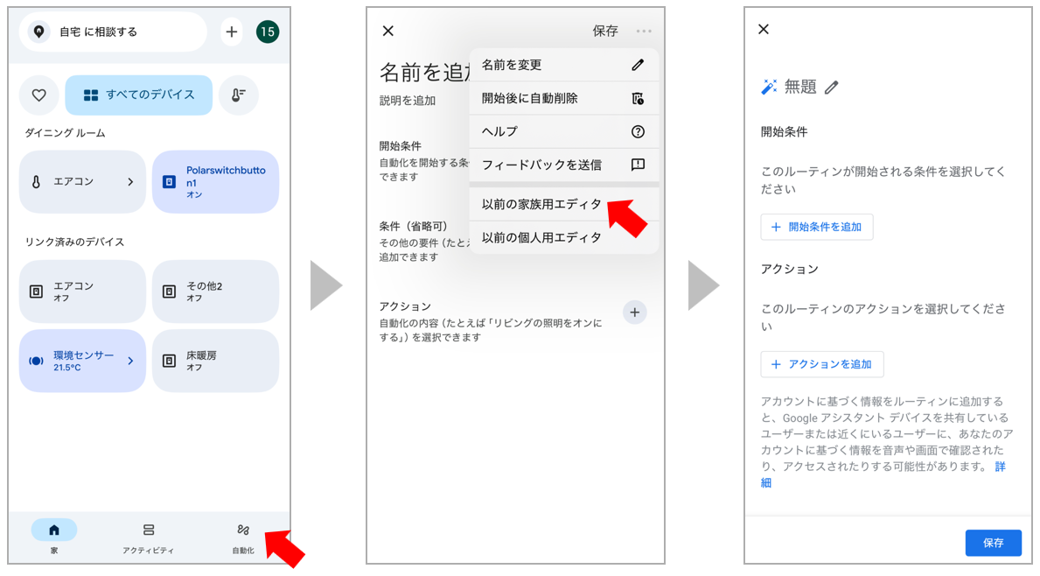Viewport: 1040px width, 576px height.
Task: Open the 自動化 tab in bottom navigation
Action: (x=243, y=537)
